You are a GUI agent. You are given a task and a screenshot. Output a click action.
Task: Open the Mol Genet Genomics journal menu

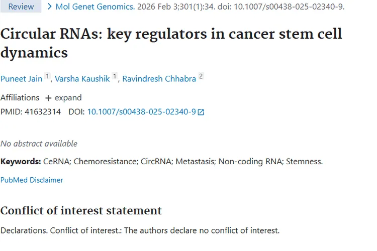(95, 7)
